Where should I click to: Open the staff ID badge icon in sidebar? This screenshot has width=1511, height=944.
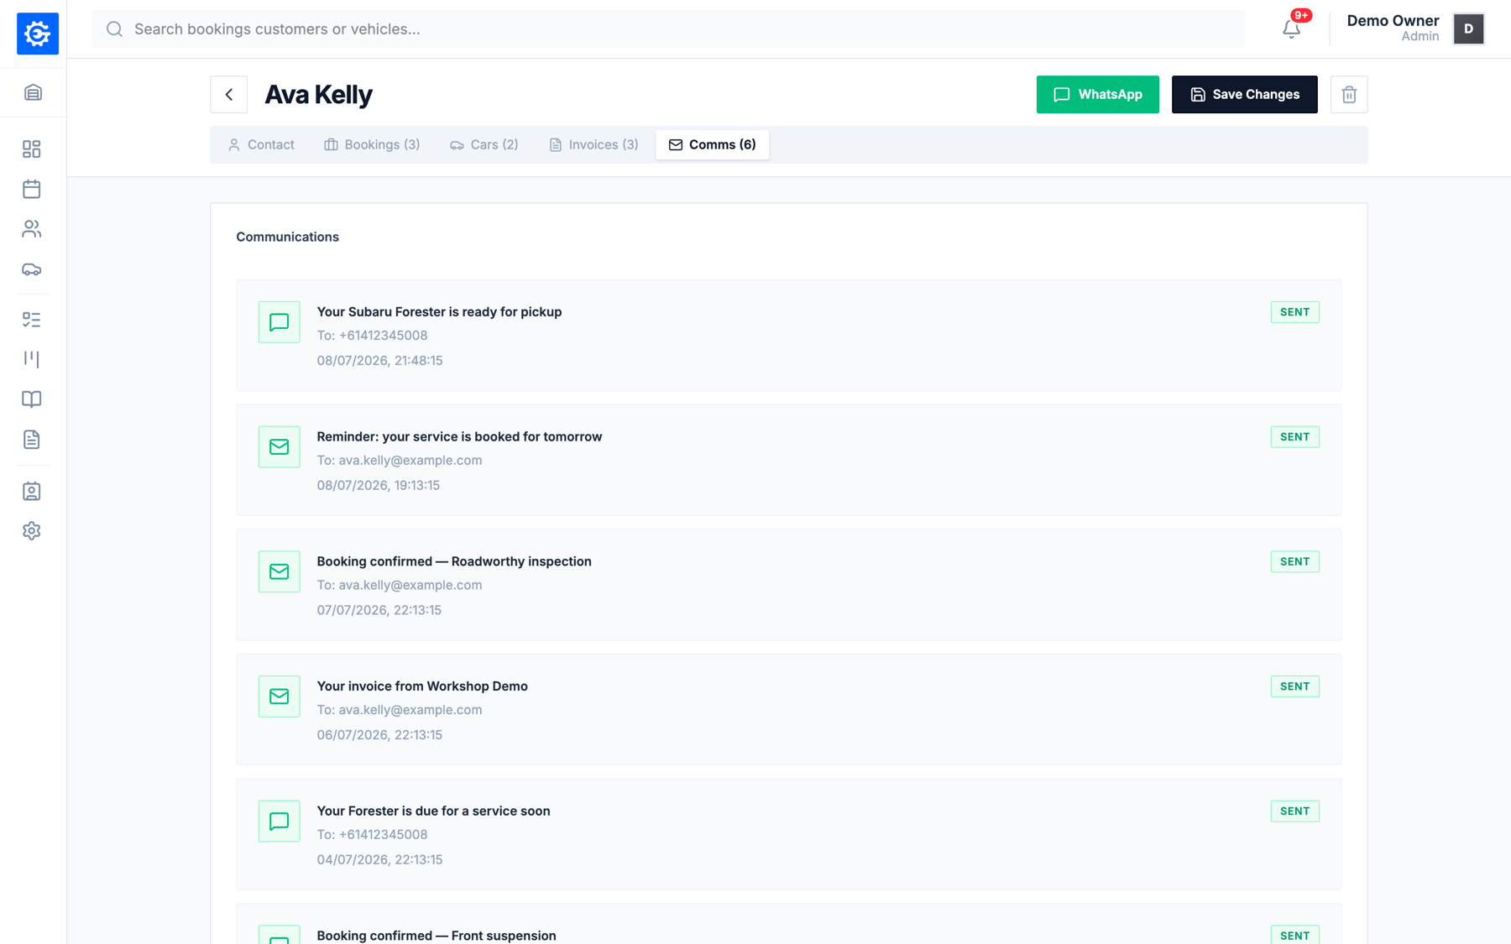32,491
